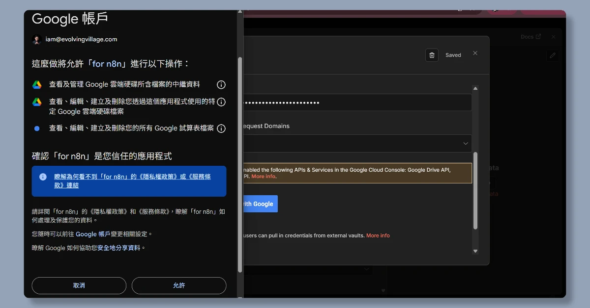Viewport: 590px width, 308px height.
Task: Click the masked client secret field
Action: (357, 103)
